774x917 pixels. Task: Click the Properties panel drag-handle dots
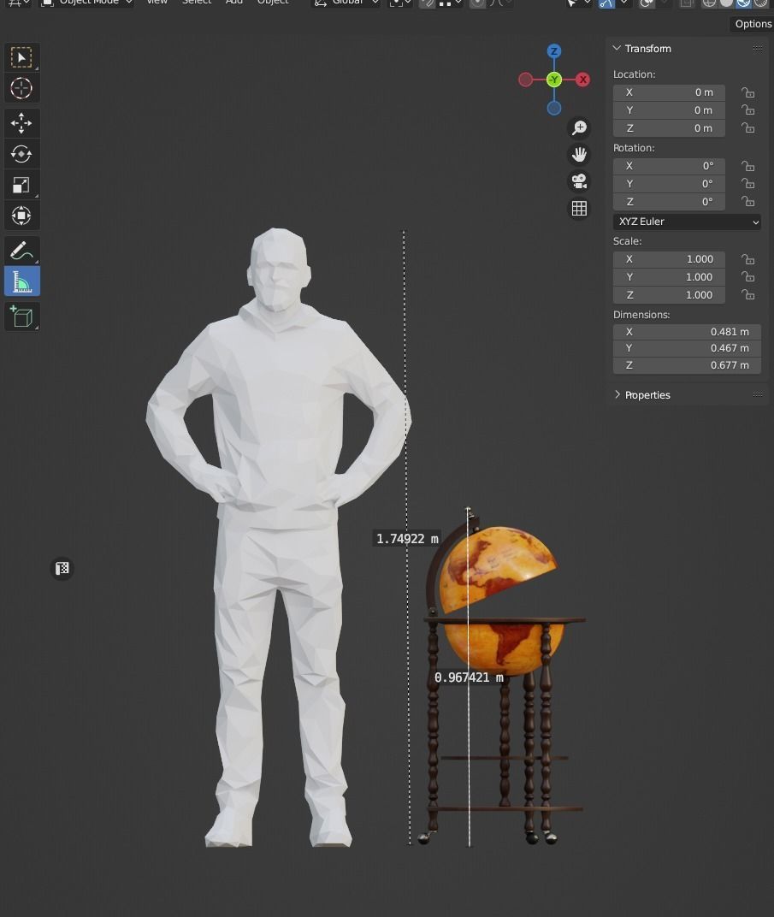coord(758,394)
